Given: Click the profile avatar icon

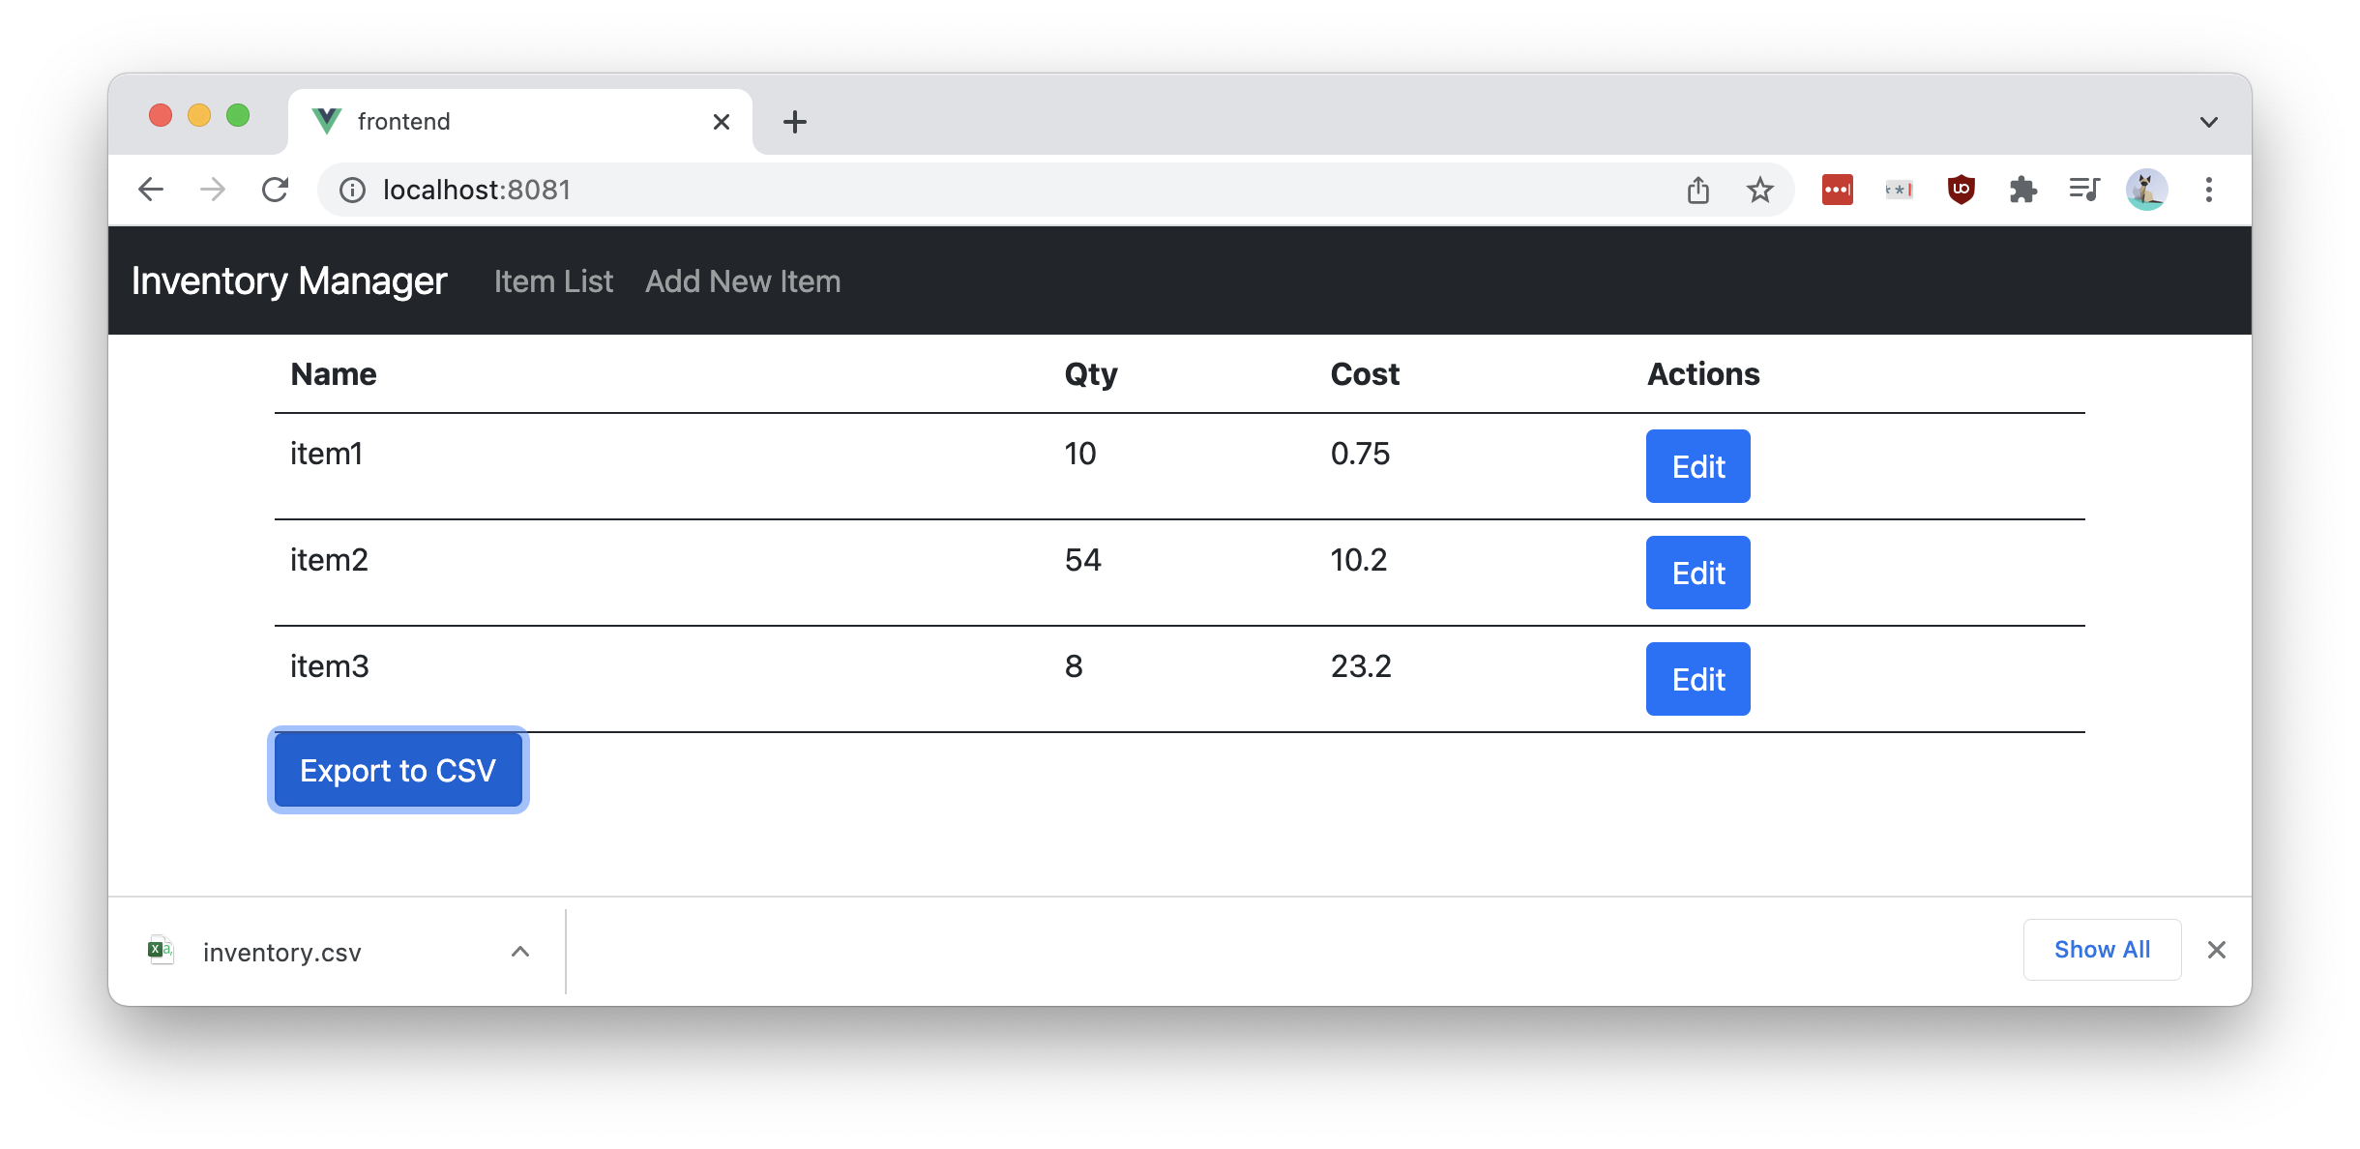Looking at the screenshot, I should click(2147, 190).
